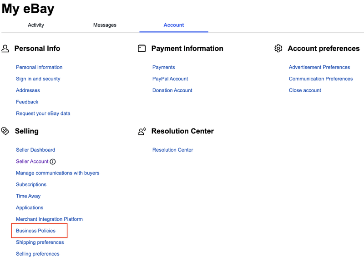Open Merchant Integration Platform
364x262 pixels.
point(49,219)
